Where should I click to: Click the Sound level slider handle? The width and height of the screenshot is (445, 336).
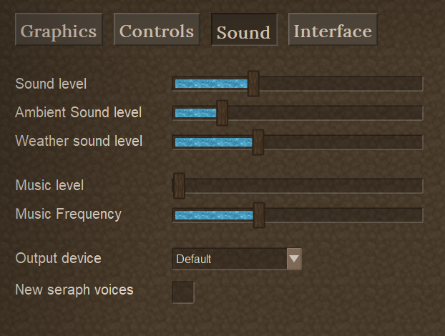253,84
